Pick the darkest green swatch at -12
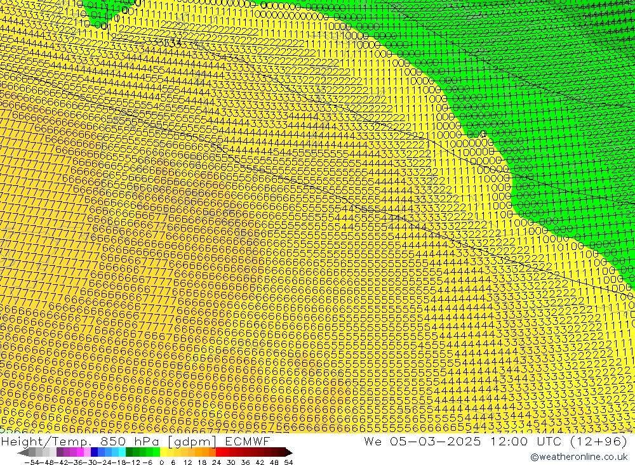The image size is (635, 465). coord(129,452)
